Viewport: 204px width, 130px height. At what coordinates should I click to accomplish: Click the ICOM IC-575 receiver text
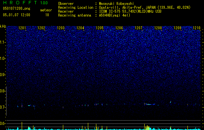click(130, 11)
